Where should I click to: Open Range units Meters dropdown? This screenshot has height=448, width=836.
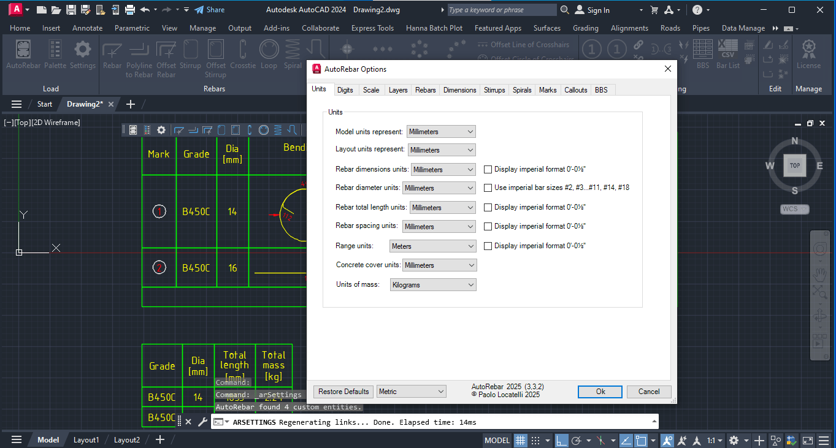coord(433,246)
